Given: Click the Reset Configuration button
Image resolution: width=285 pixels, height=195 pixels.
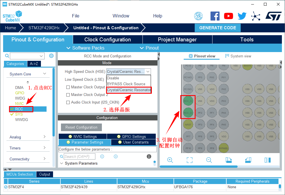Looking at the screenshot, I should [81, 127].
